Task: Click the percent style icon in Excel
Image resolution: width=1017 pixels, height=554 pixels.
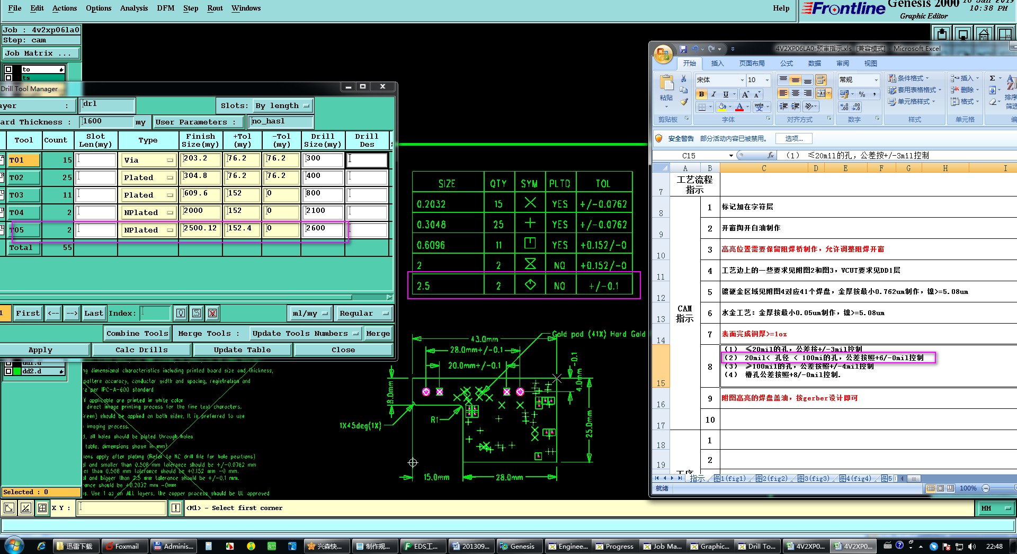Action: (x=862, y=94)
